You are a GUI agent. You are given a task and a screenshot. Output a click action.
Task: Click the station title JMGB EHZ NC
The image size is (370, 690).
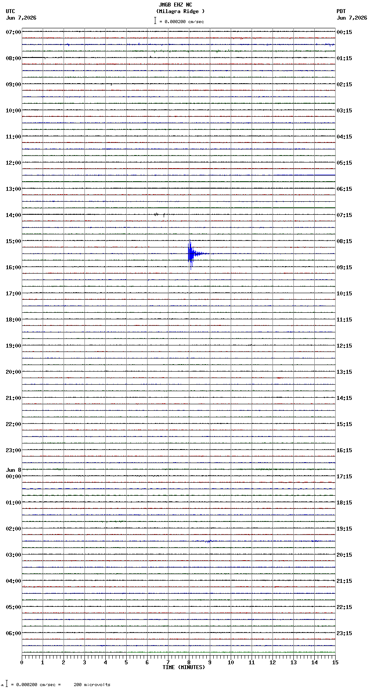pos(175,5)
